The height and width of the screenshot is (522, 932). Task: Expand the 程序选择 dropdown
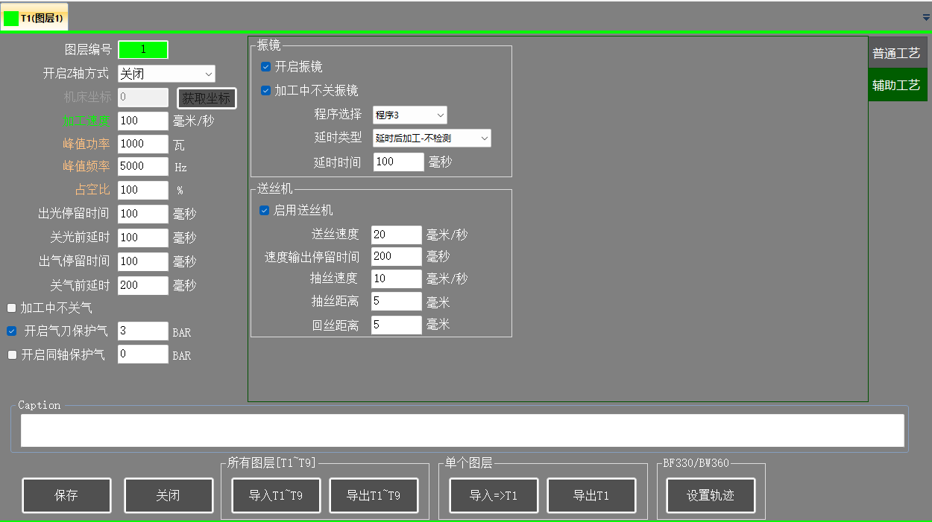click(409, 115)
